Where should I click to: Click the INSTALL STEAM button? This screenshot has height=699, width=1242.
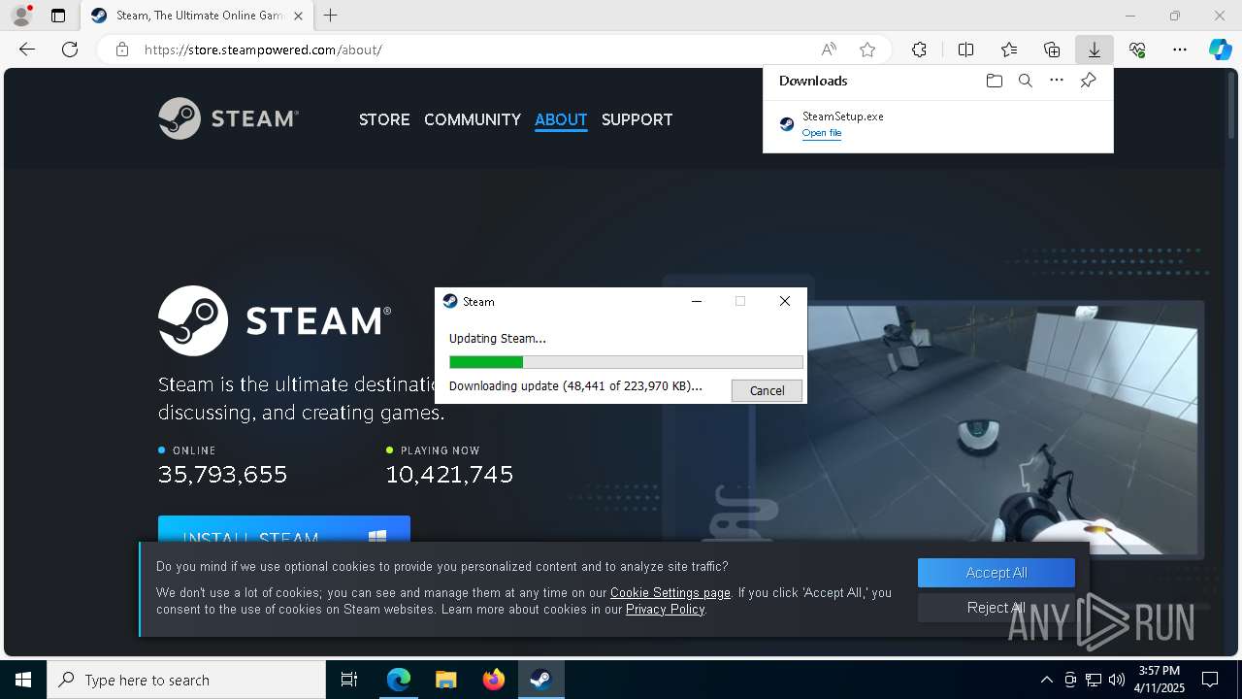(x=284, y=530)
